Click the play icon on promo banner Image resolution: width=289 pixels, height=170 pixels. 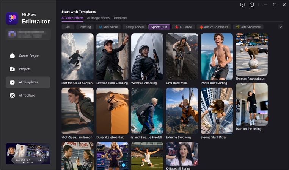pos(38,152)
